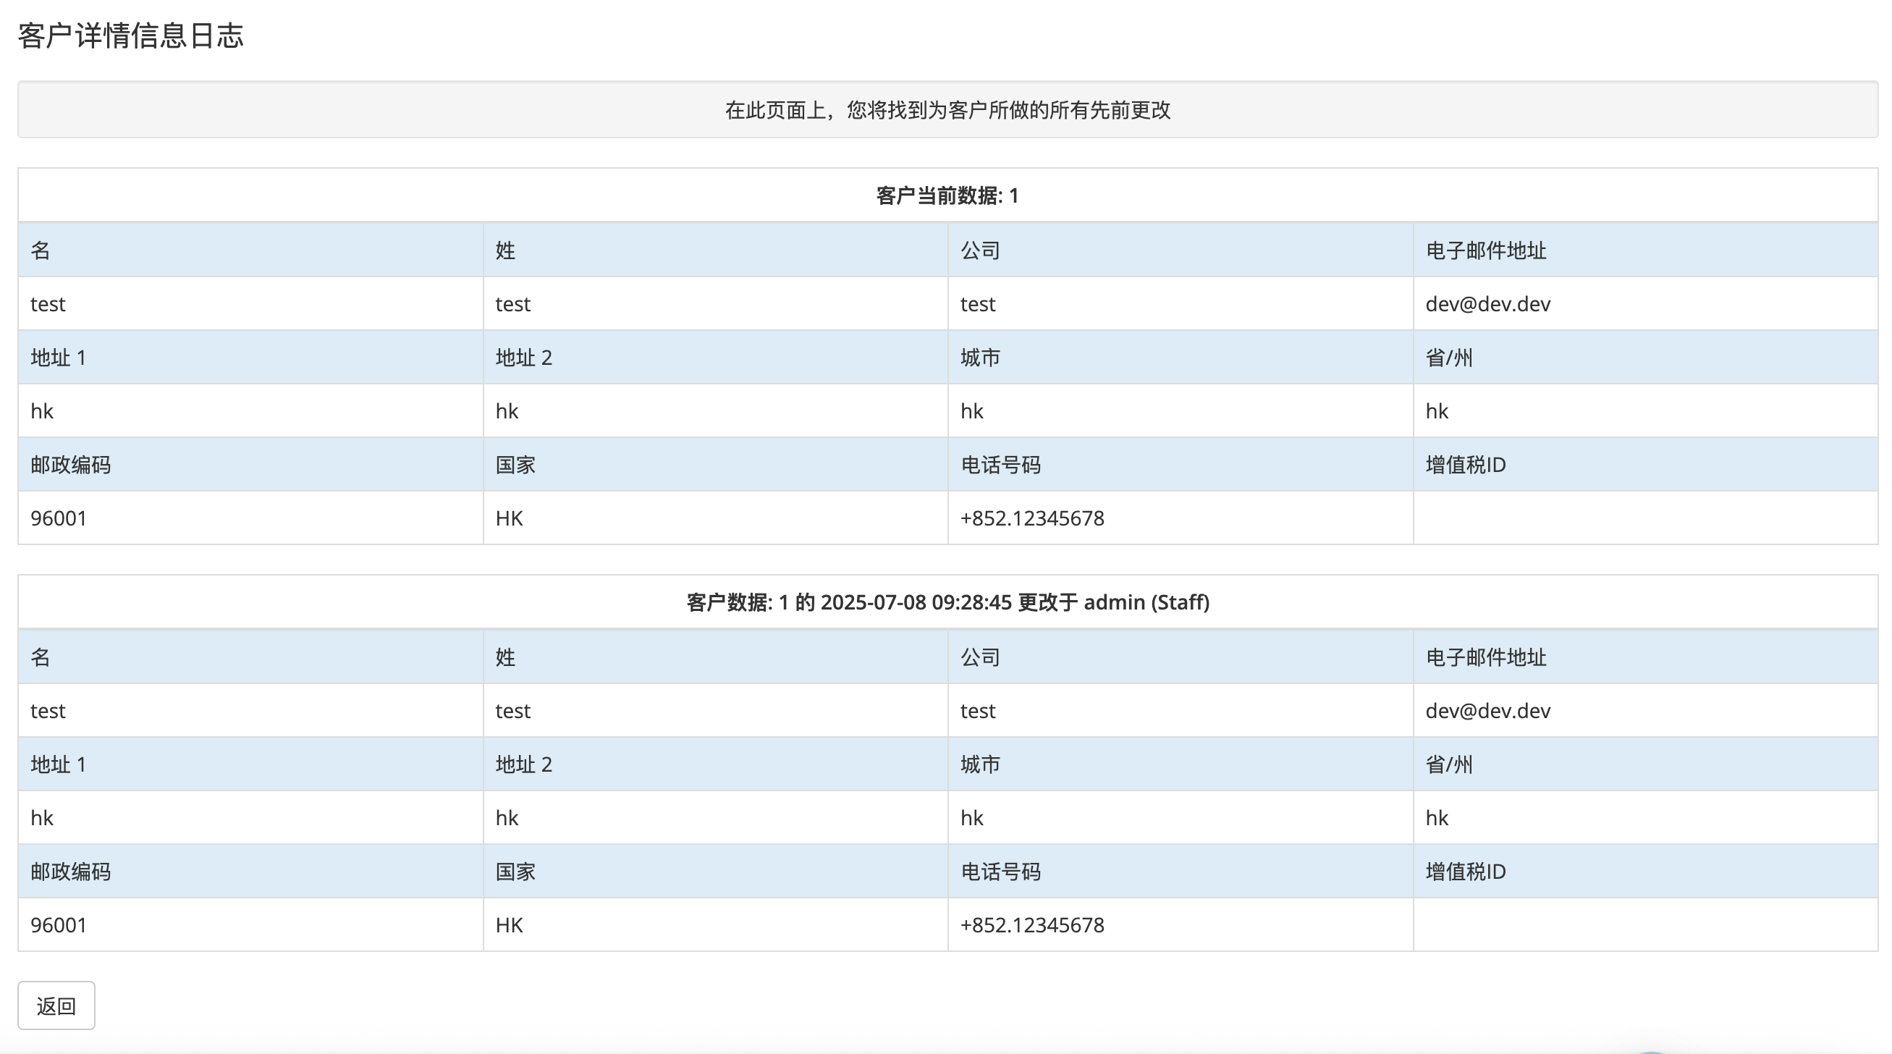Click the 客户当前数据: 1 table title
The image size is (1892, 1054).
(947, 196)
